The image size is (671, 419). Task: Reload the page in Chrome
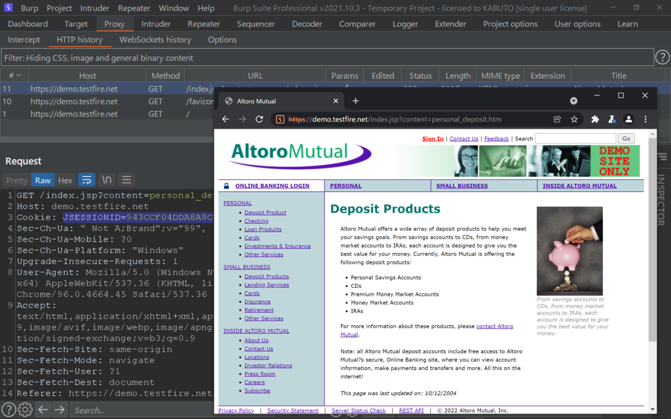pyautogui.click(x=259, y=119)
